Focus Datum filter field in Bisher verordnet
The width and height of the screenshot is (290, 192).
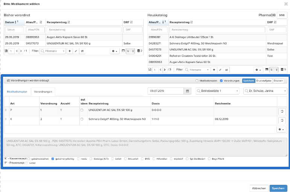(14, 30)
